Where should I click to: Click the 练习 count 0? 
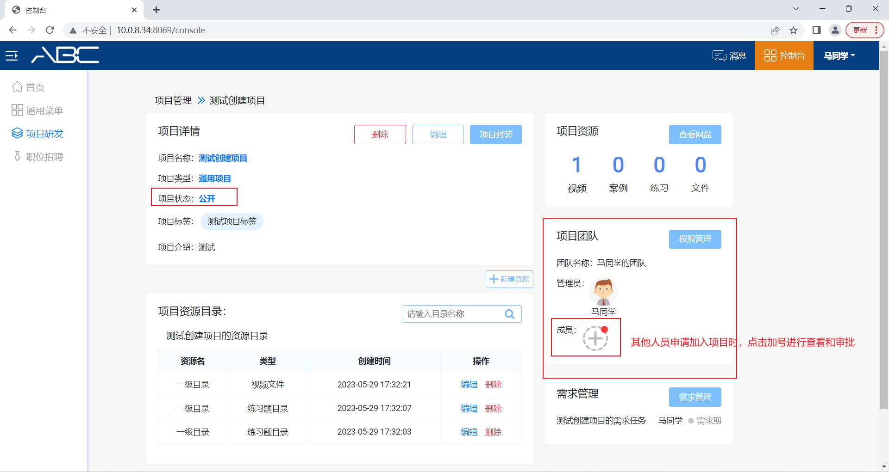coord(659,165)
